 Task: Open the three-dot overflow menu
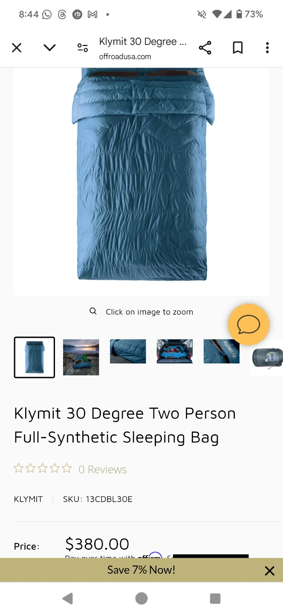(x=267, y=48)
